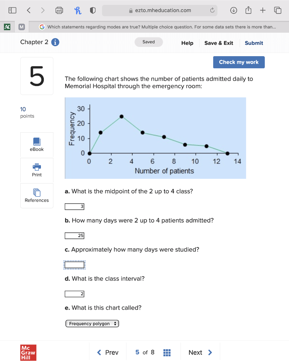Image resolution: width=289 pixels, height=364 pixels.
Task: Open the question grid navigator icon
Action: 167,353
